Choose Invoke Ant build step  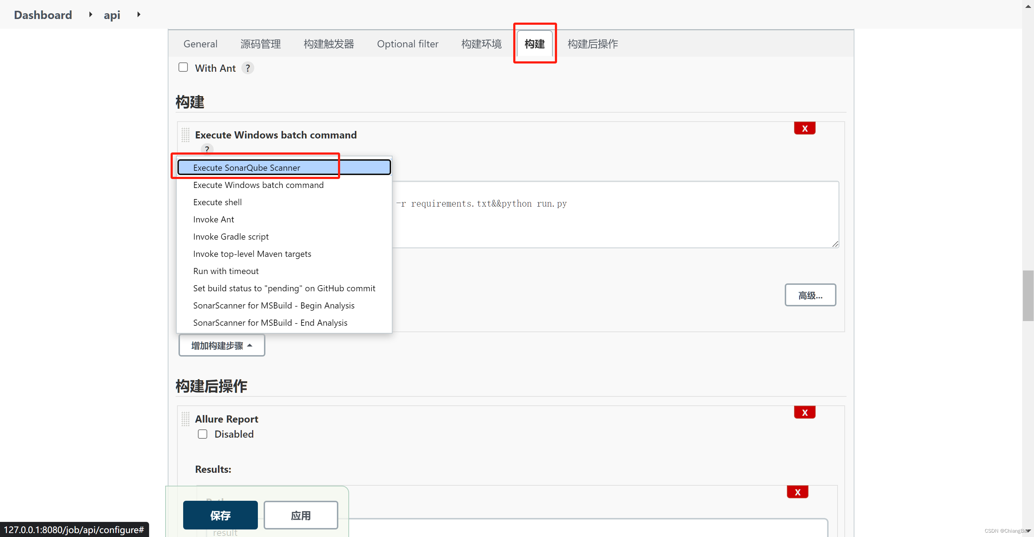click(x=284, y=220)
